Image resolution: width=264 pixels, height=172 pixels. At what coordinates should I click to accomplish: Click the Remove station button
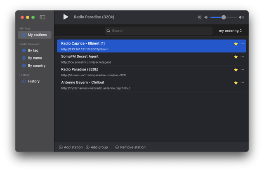click(130, 147)
